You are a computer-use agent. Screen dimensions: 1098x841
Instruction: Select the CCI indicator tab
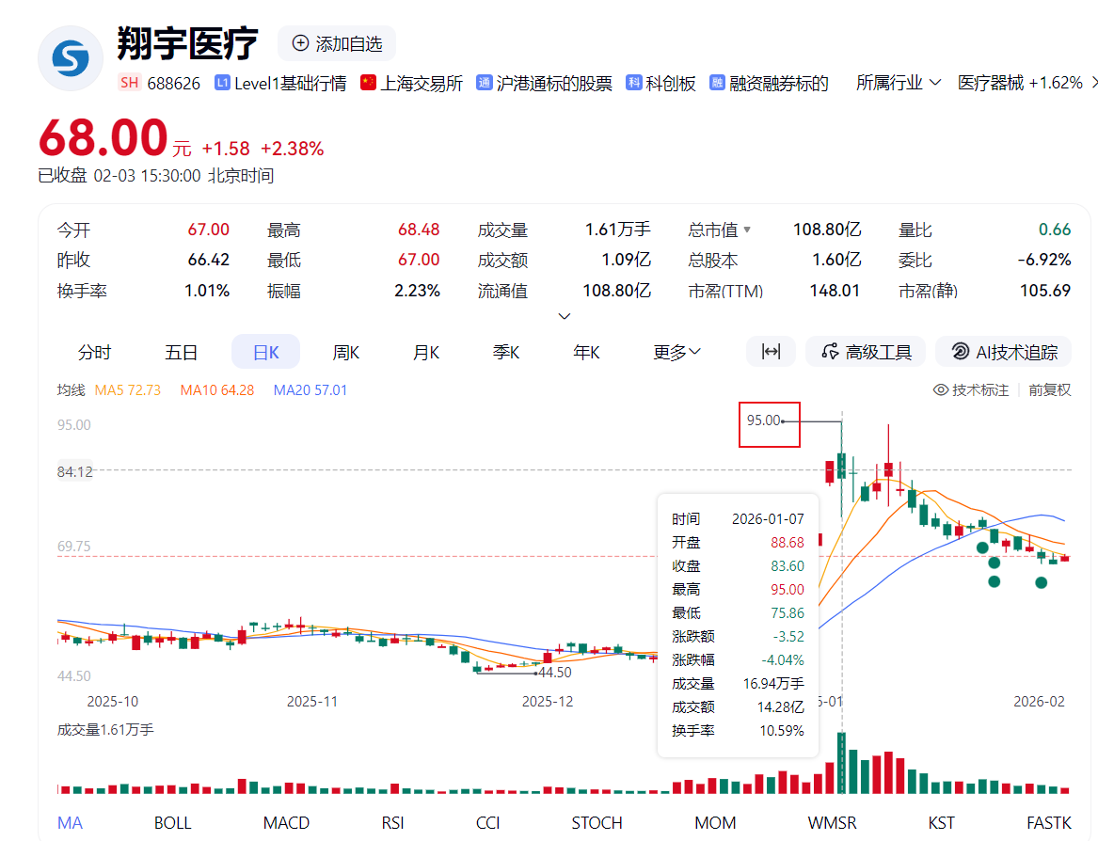tap(488, 823)
